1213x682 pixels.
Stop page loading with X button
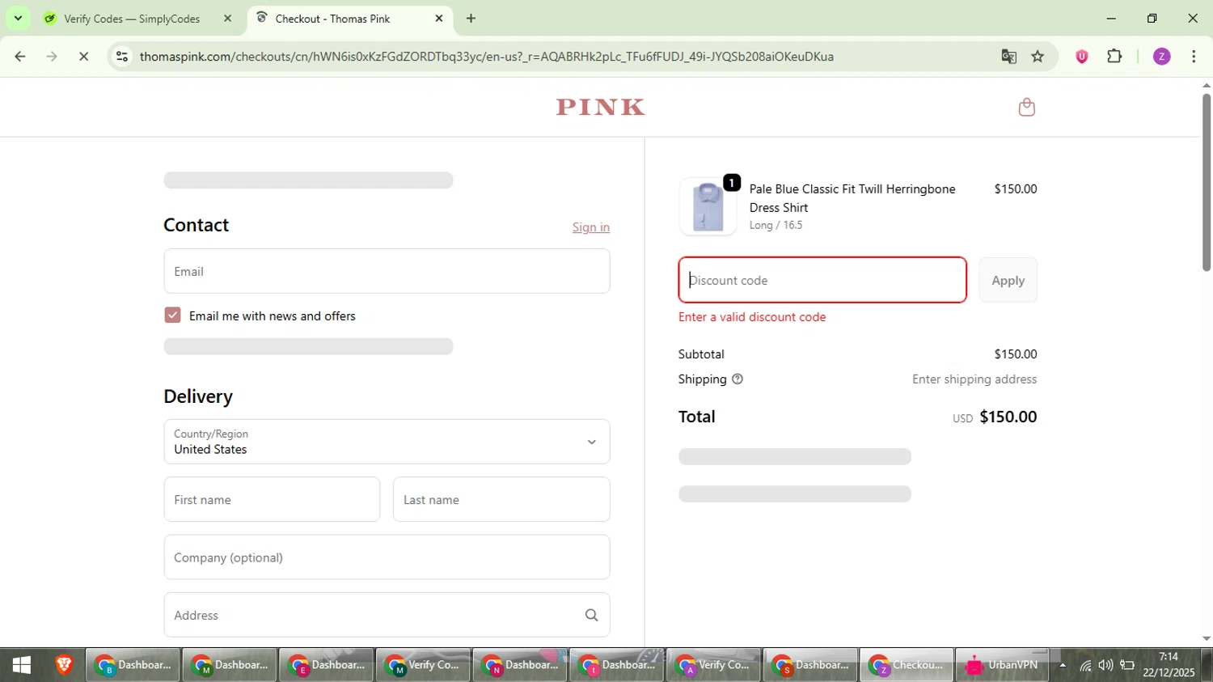83,57
